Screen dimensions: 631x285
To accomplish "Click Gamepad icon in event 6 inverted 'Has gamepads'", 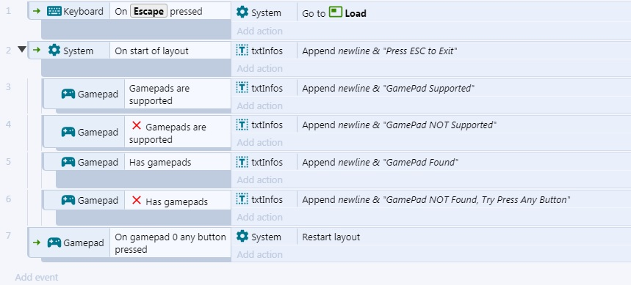I will click(68, 200).
